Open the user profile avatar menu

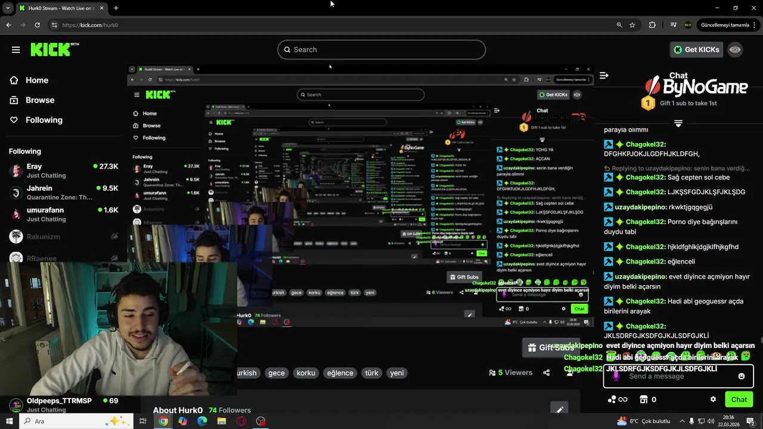(x=735, y=49)
